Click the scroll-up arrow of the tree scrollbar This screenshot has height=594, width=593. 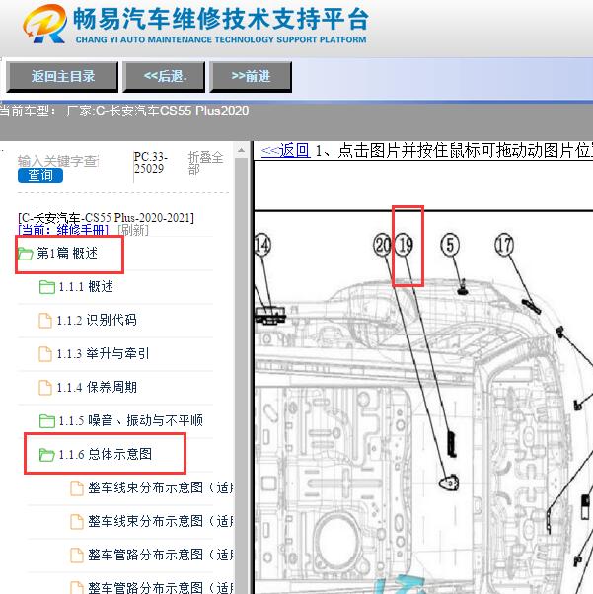coord(241,151)
